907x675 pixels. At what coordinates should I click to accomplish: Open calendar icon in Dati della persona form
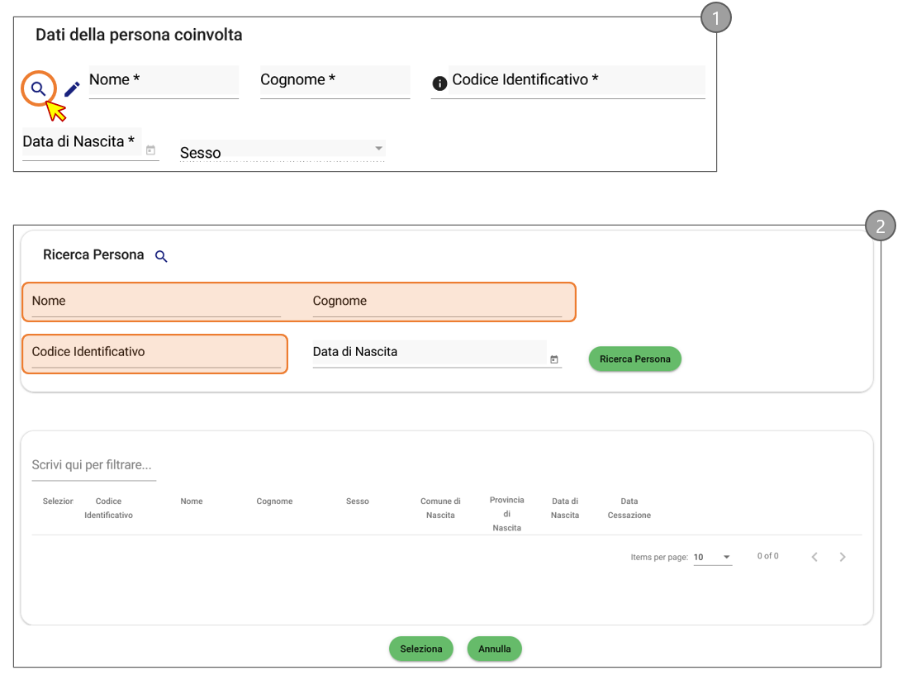[150, 150]
